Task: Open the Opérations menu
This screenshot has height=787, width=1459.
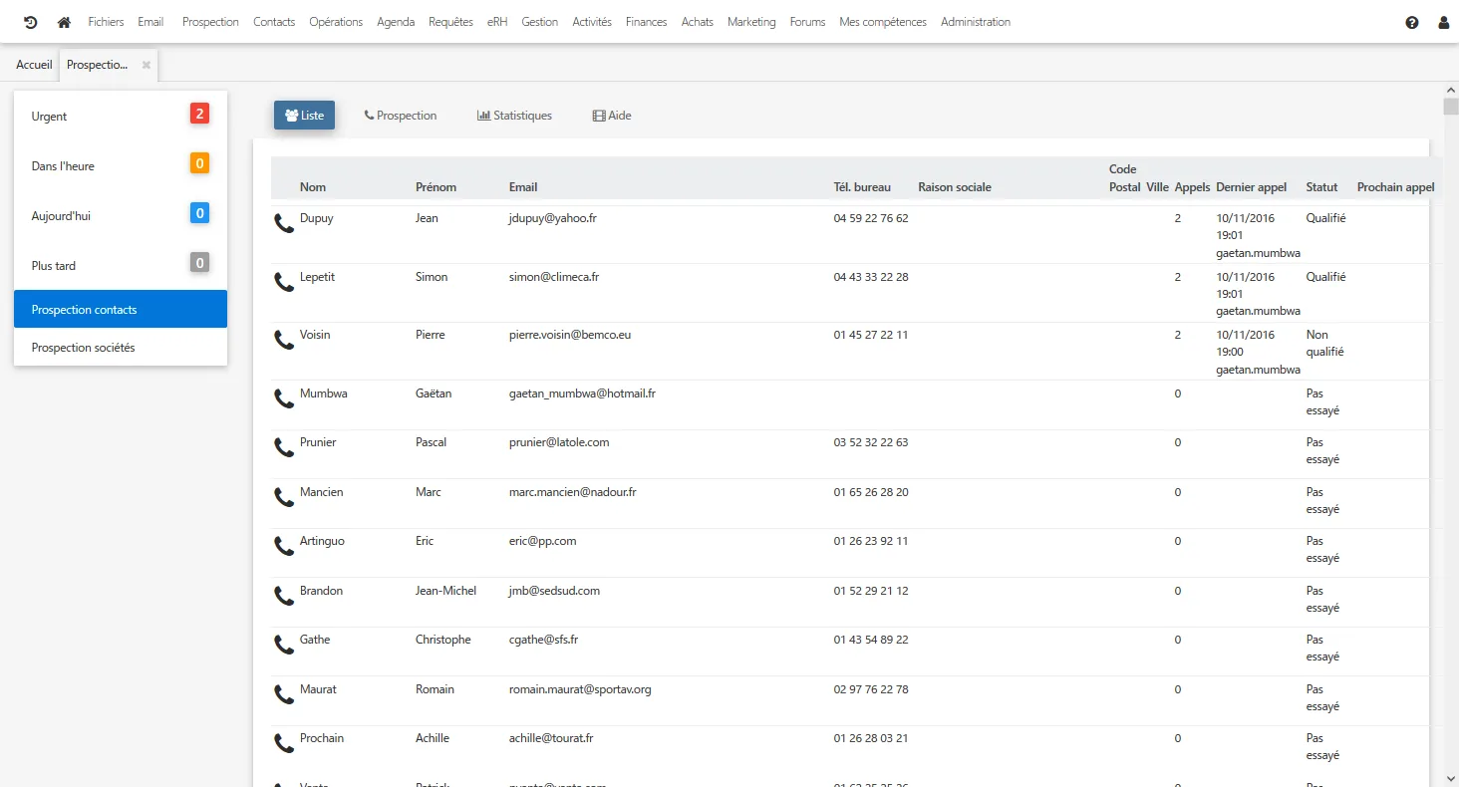Action: click(336, 22)
